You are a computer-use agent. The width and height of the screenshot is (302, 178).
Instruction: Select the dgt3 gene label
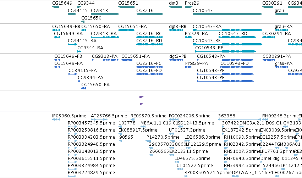[174, 3]
